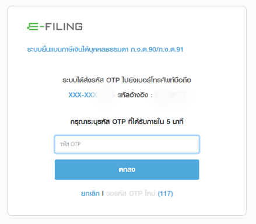Request a new code via ขอรหัส OTP ใหม่

click(131, 194)
